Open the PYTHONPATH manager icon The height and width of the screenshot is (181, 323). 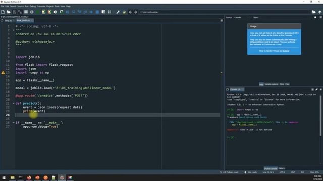[124, 12]
